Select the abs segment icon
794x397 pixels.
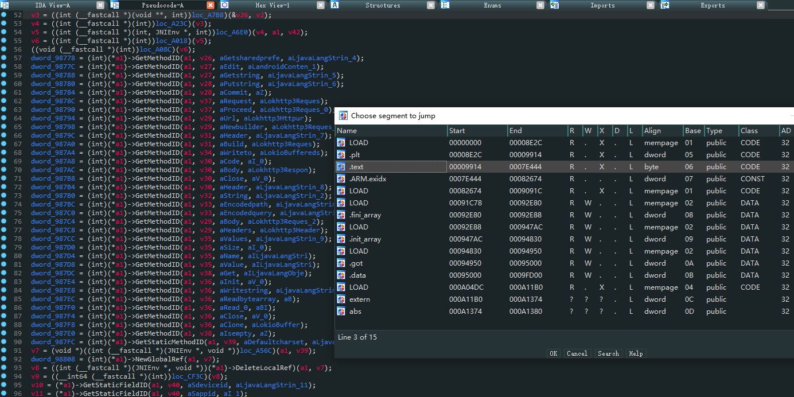tap(341, 312)
